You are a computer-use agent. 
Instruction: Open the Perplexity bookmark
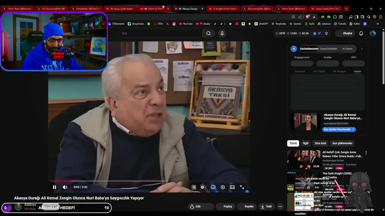(x=279, y=24)
